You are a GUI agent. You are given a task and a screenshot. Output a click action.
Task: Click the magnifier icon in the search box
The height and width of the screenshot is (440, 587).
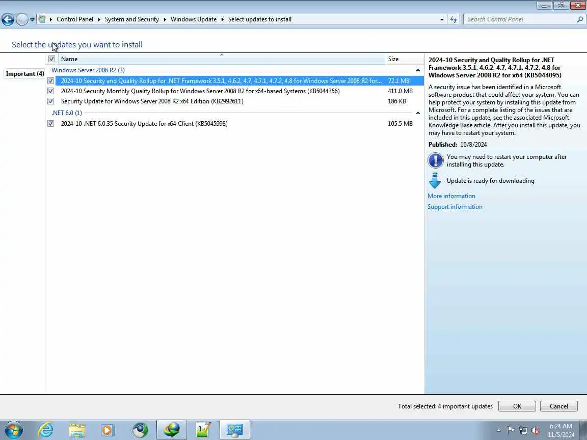point(580,19)
